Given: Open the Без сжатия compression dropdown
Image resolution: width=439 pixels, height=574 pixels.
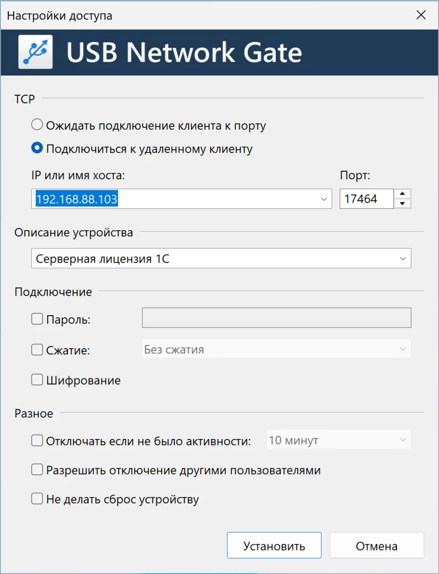Looking at the screenshot, I should pos(276,350).
